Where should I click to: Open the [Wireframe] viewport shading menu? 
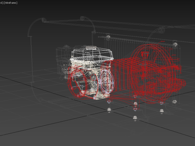[11, 3]
